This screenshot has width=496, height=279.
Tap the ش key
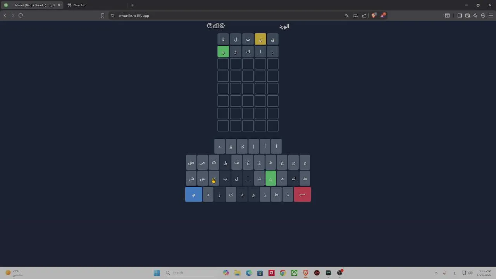(191, 179)
